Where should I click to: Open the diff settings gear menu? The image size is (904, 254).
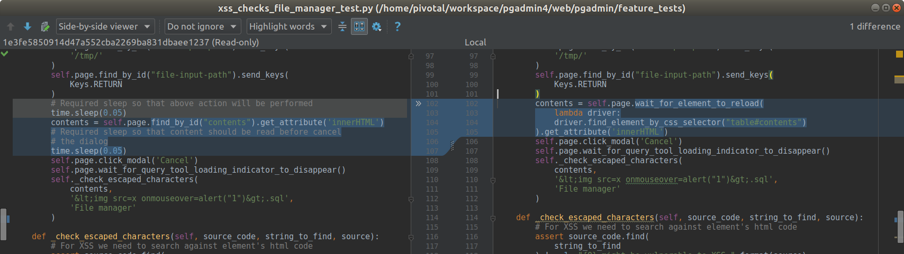click(376, 26)
